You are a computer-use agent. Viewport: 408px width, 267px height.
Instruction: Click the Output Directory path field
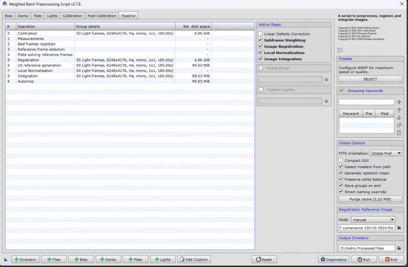[367, 248]
